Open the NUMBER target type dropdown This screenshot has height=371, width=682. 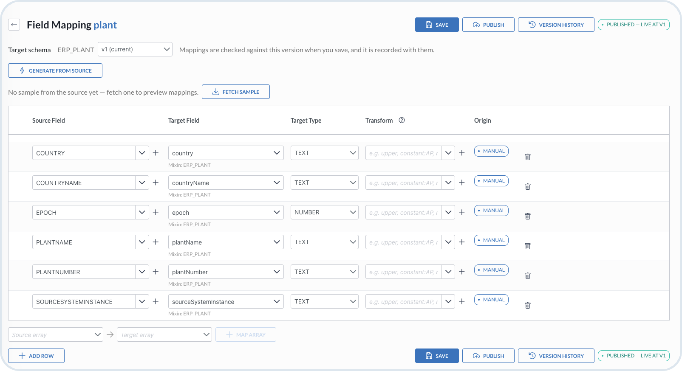tap(325, 212)
